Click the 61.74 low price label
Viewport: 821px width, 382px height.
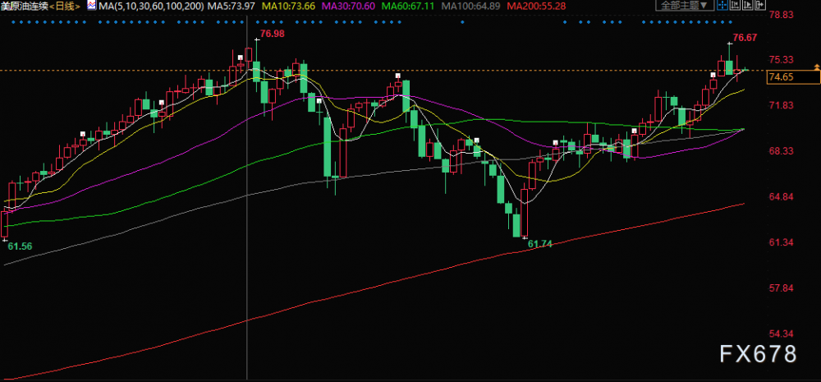[540, 244]
